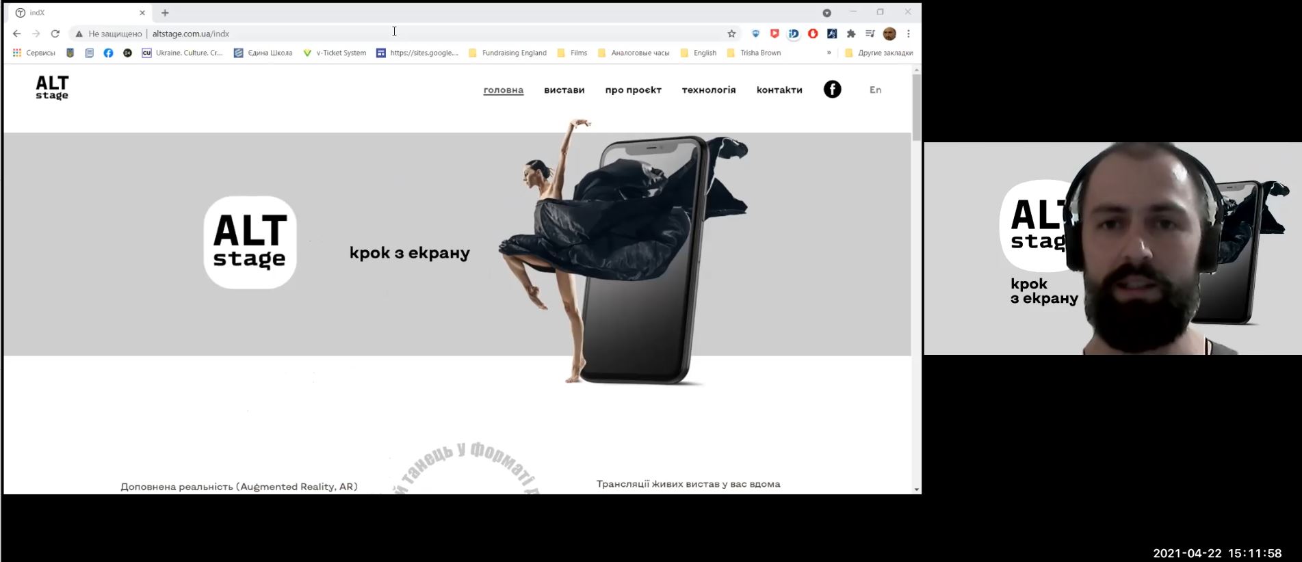The height and width of the screenshot is (562, 1302).
Task: Open the Chrome extensions puzzle icon
Action: (x=851, y=34)
